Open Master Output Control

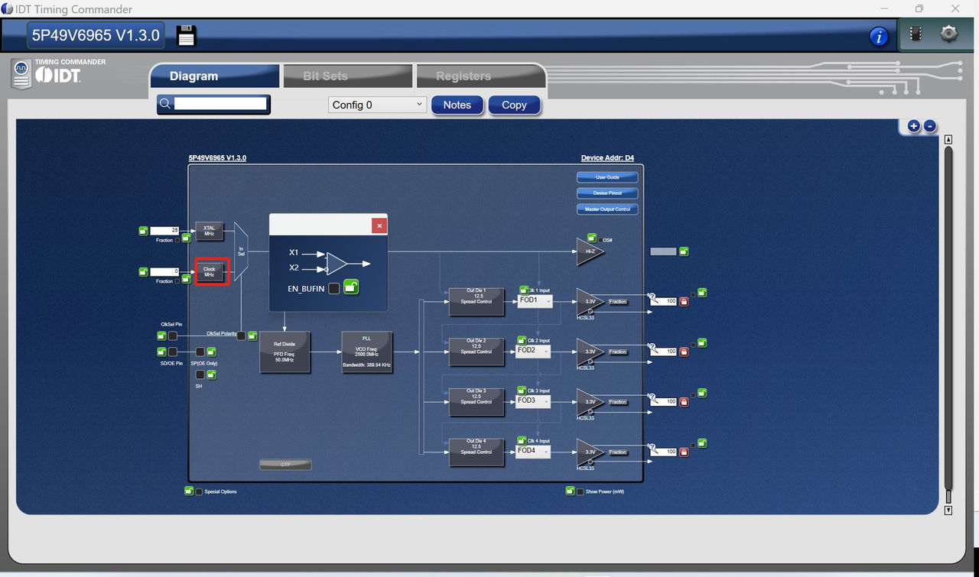pos(607,209)
